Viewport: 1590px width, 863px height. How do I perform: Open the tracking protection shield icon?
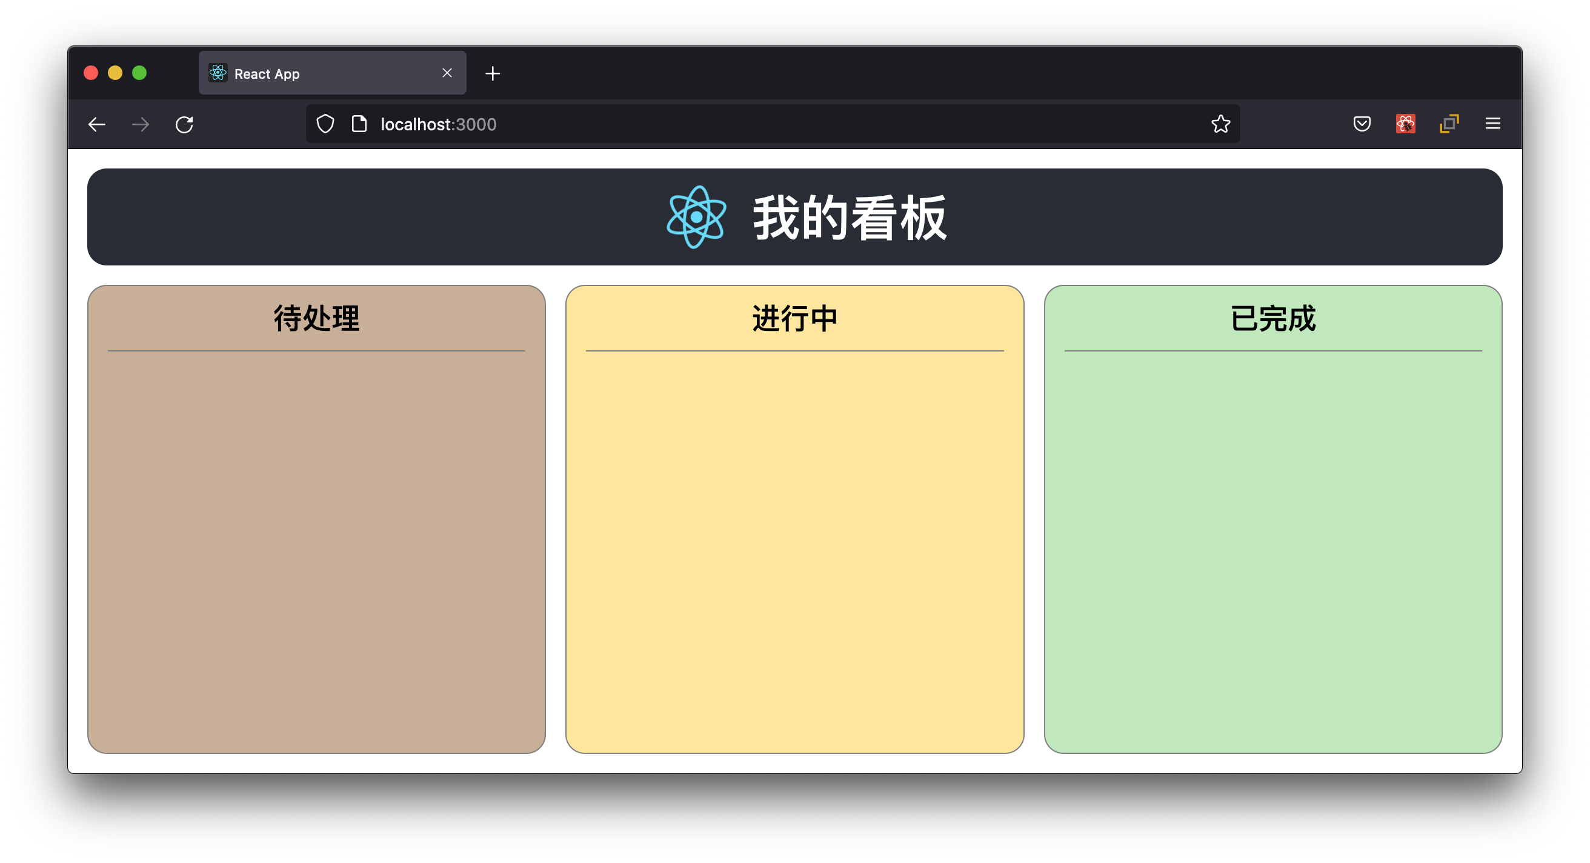[x=325, y=124]
